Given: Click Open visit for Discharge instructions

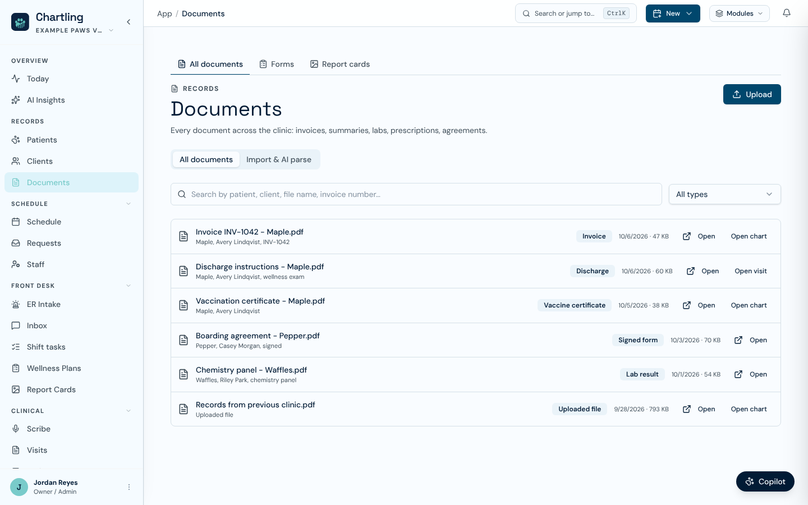Looking at the screenshot, I should [751, 271].
